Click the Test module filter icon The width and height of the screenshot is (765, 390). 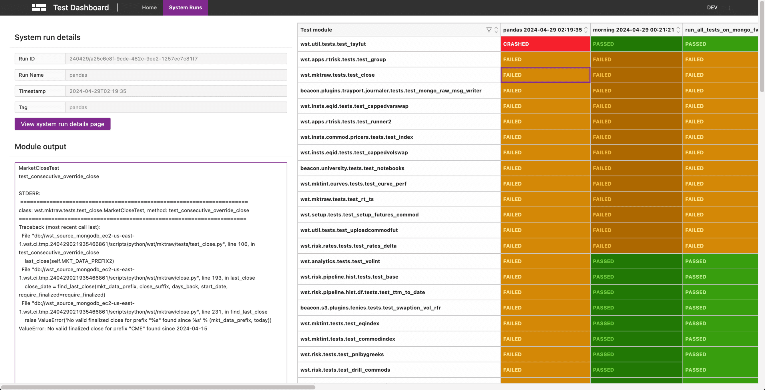tap(489, 30)
